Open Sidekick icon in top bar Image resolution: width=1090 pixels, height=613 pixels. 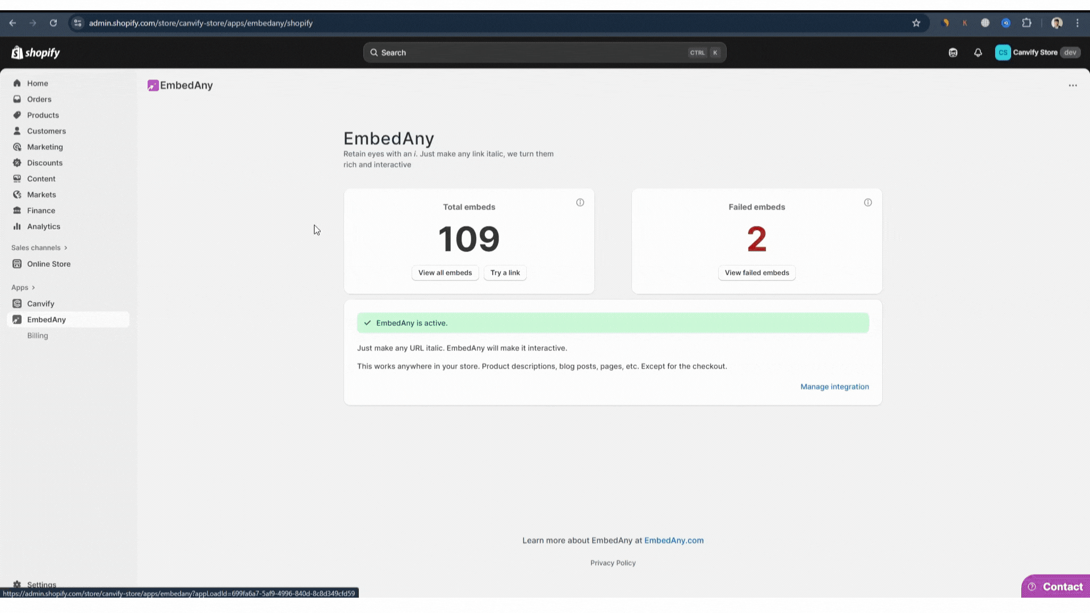coord(953,53)
